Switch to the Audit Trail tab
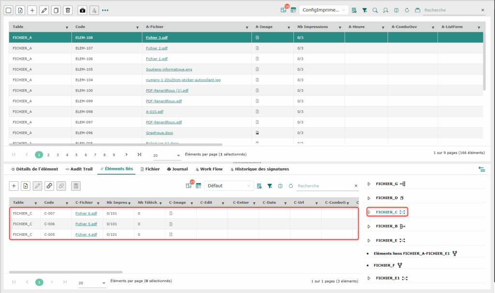Viewport: 495px width, 293px height. click(79, 169)
